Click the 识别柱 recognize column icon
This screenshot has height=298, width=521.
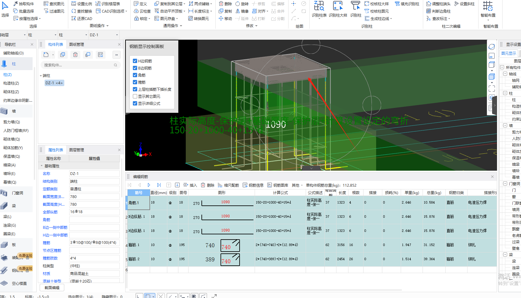click(356, 9)
